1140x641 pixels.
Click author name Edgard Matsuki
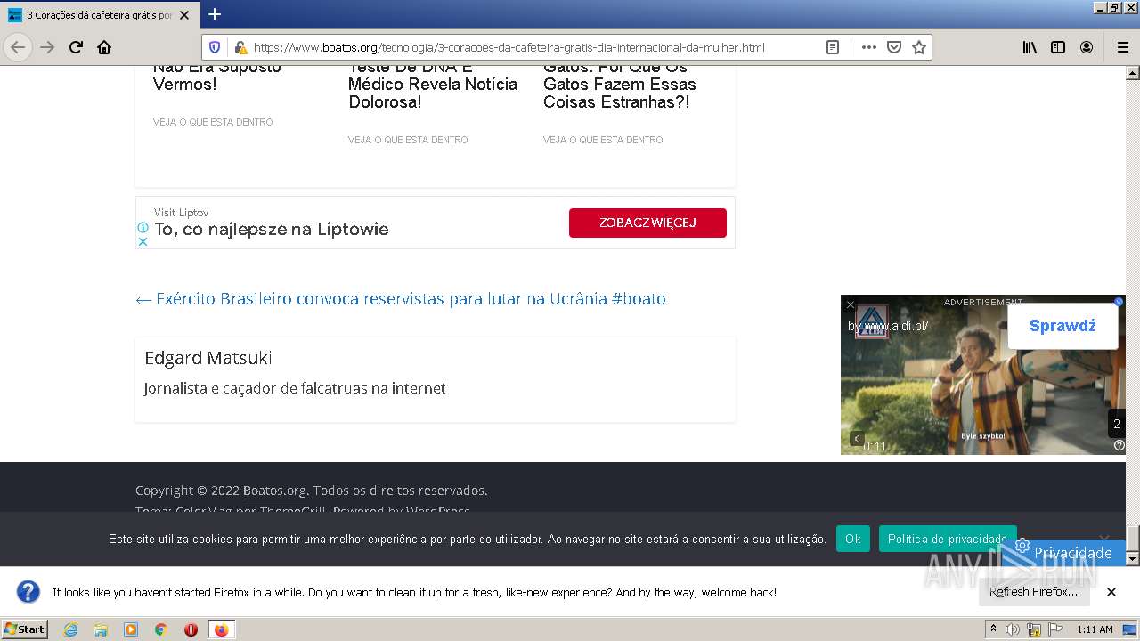(208, 358)
